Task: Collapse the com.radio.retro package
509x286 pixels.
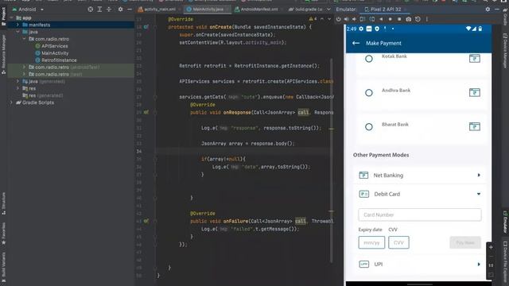Action: click(24, 39)
